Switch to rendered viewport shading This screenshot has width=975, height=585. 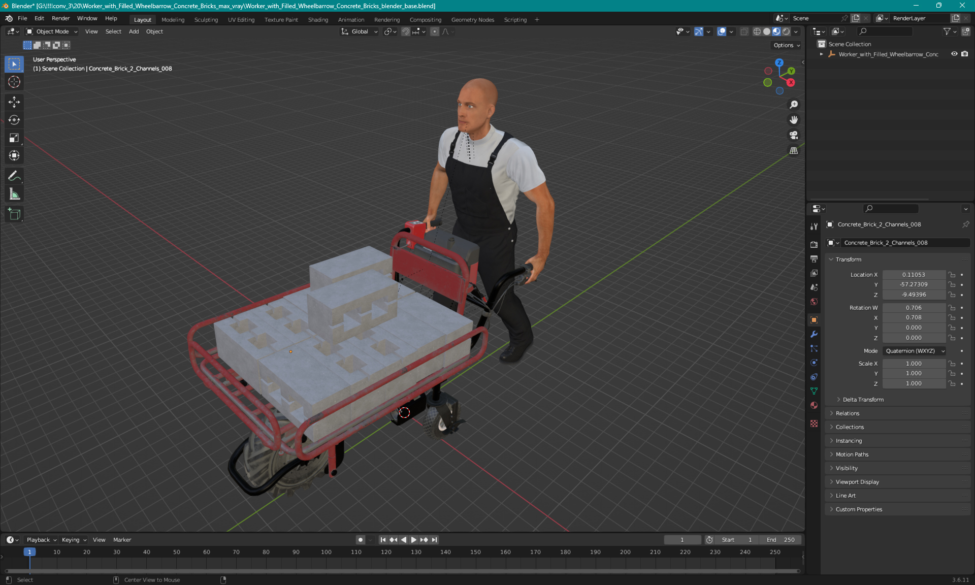(x=786, y=31)
